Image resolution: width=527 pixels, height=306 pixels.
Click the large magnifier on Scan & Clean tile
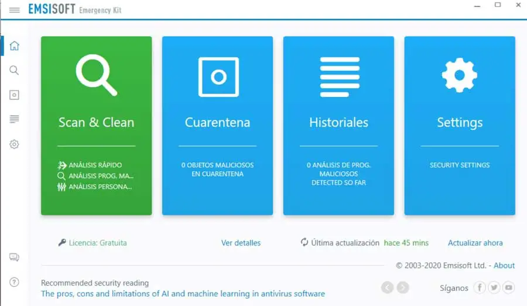click(x=97, y=75)
